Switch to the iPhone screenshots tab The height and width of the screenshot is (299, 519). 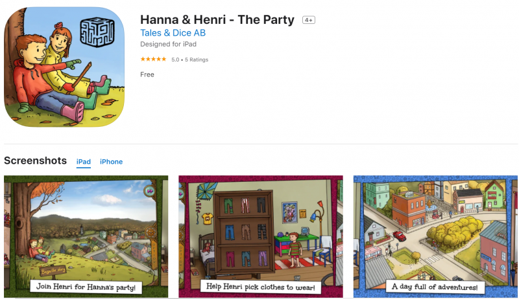(111, 162)
